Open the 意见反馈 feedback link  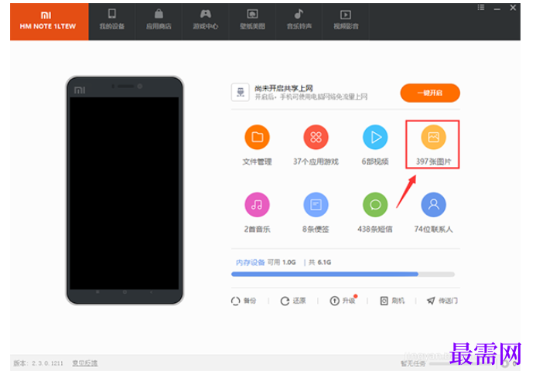click(85, 363)
